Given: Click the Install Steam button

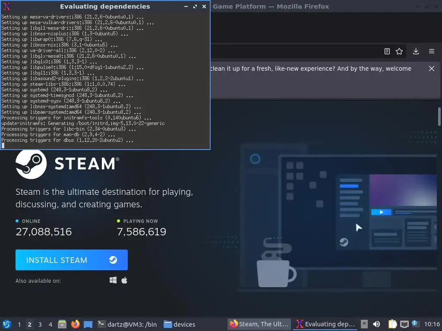Looking at the screenshot, I should pos(72,260).
